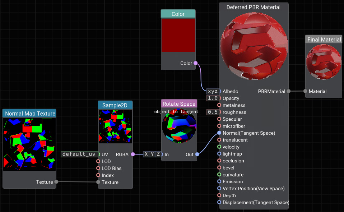The width and height of the screenshot is (344, 212).
Task: Click the 'object to tangent' mode label
Action: (x=176, y=112)
